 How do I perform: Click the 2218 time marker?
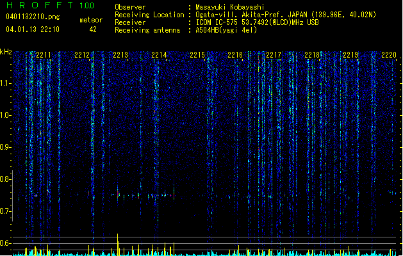click(x=312, y=55)
